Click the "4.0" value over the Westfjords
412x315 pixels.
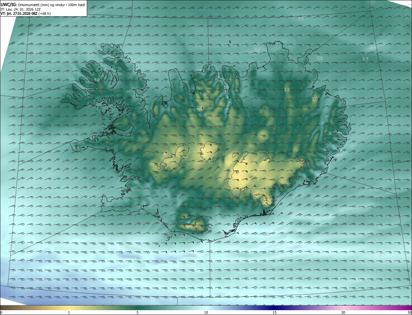pos(97,80)
